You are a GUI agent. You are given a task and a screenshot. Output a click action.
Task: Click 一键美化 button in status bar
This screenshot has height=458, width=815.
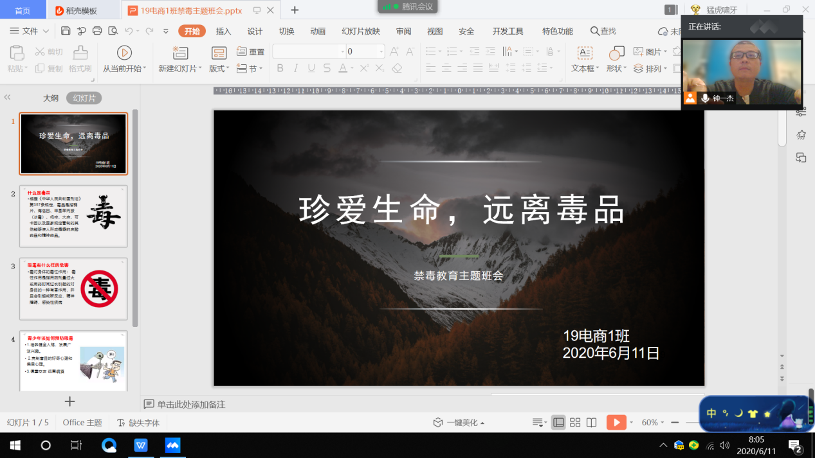(x=459, y=423)
